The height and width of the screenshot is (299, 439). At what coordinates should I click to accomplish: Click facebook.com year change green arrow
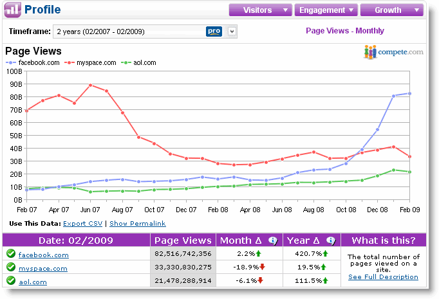[325, 254]
